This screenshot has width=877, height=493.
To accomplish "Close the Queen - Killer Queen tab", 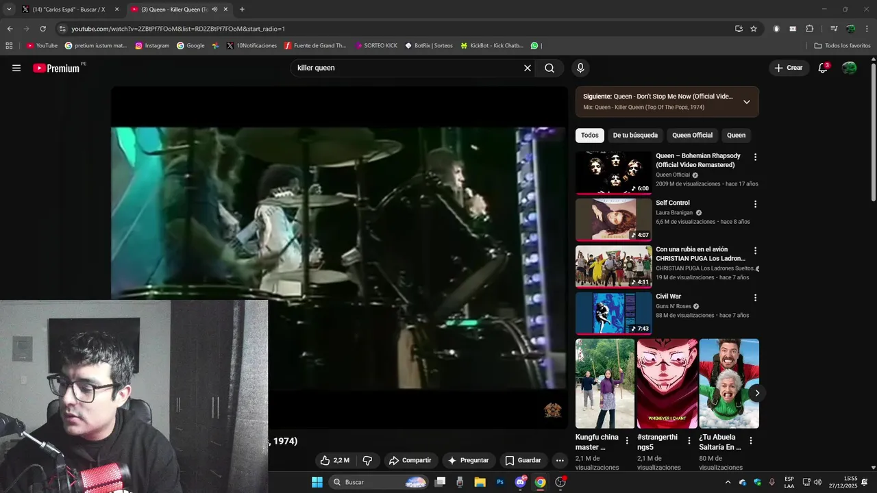I will 226,10.
